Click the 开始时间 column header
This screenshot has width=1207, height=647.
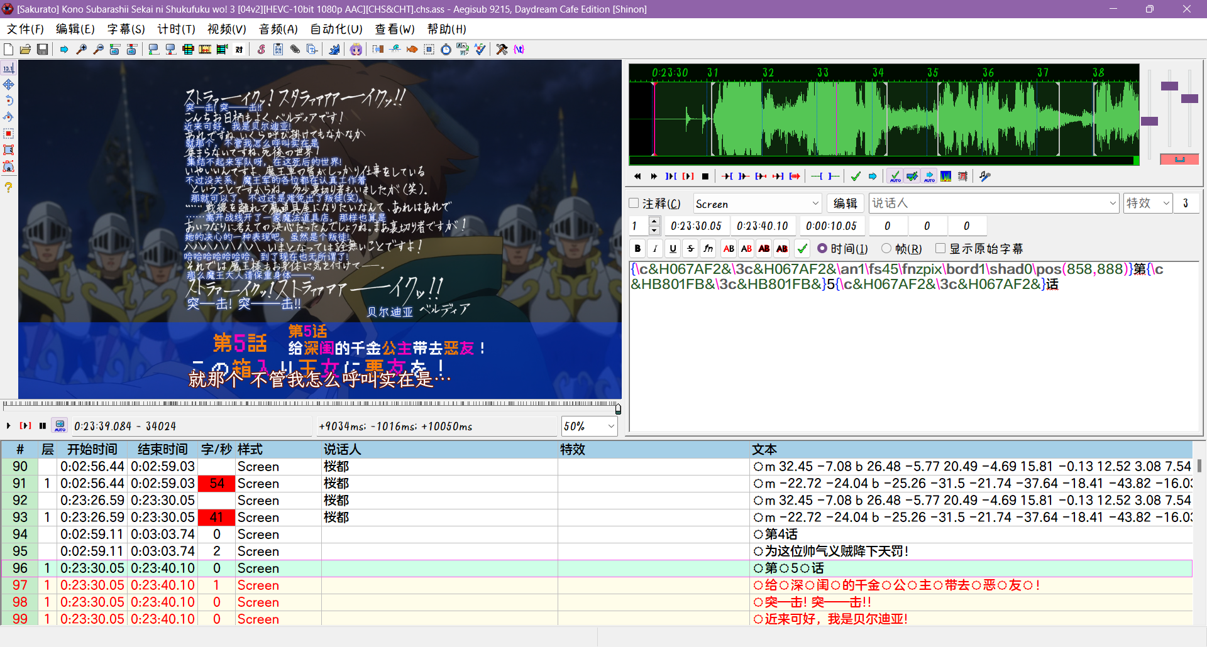point(92,450)
